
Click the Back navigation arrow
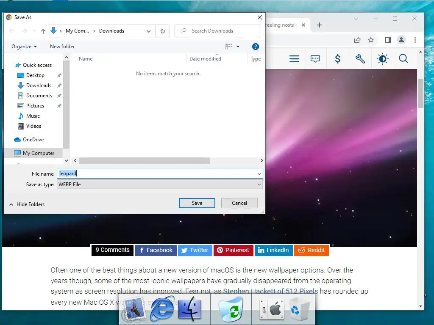(x=12, y=31)
